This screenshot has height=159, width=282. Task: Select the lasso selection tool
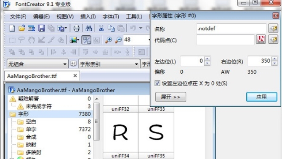[x=22, y=40]
